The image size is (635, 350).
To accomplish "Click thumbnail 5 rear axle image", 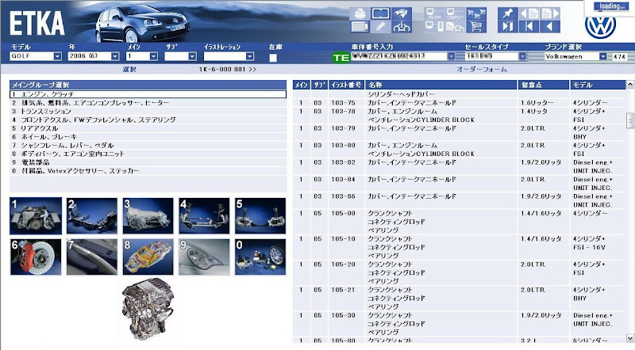I will tap(260, 216).
